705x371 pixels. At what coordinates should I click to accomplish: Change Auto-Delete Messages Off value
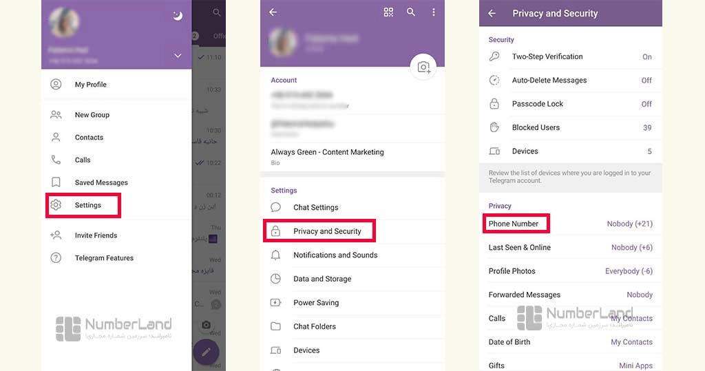[646, 81]
